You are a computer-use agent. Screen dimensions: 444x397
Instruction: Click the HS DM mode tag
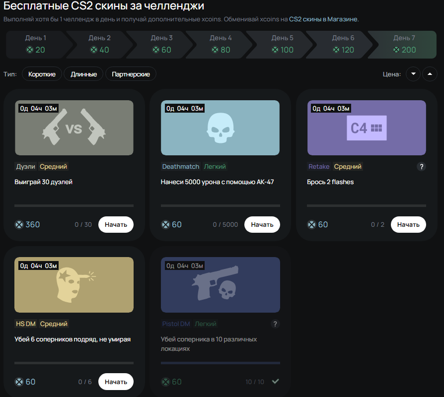pyautogui.click(x=26, y=324)
